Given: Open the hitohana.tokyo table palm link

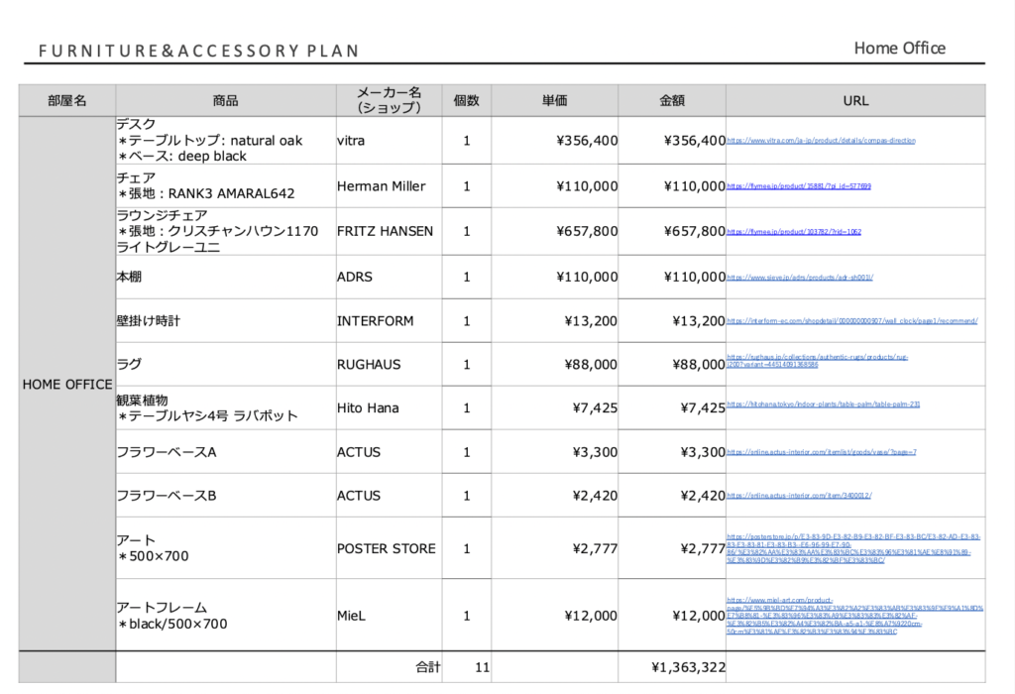Looking at the screenshot, I should pos(824,405).
